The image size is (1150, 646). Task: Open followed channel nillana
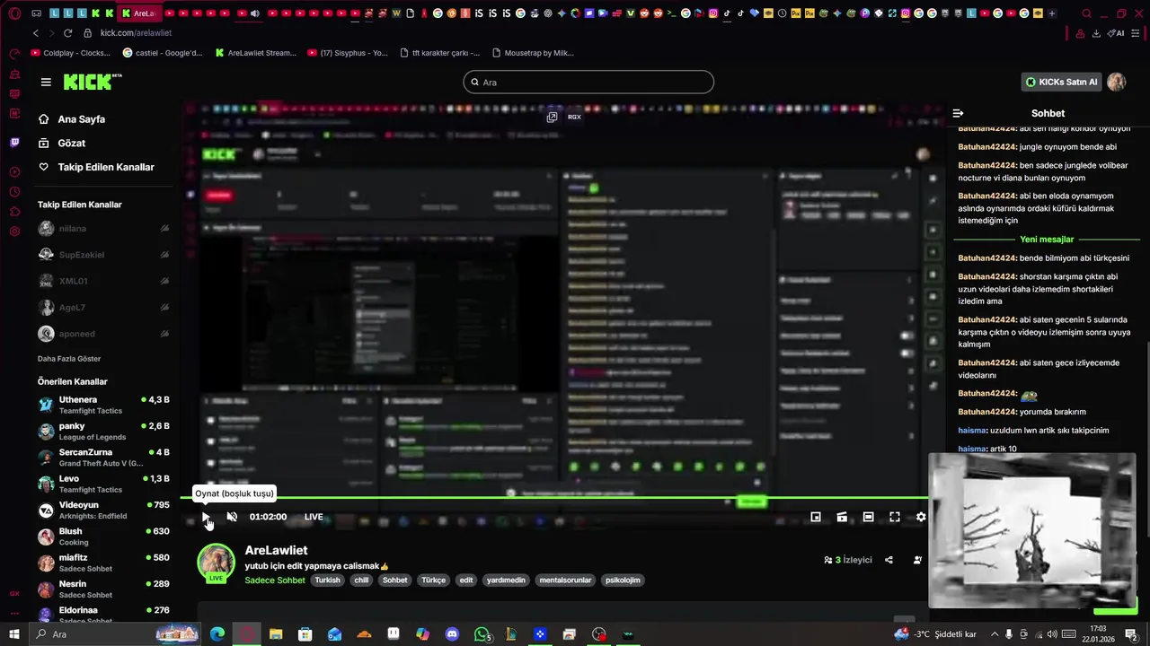pos(103,229)
